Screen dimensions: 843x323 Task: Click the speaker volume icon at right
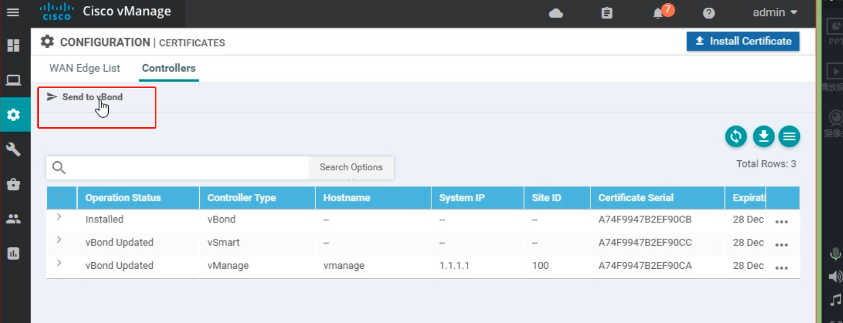pyautogui.click(x=835, y=276)
